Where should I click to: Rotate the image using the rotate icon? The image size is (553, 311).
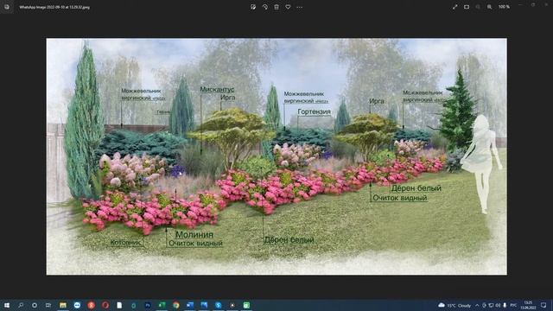(265, 7)
